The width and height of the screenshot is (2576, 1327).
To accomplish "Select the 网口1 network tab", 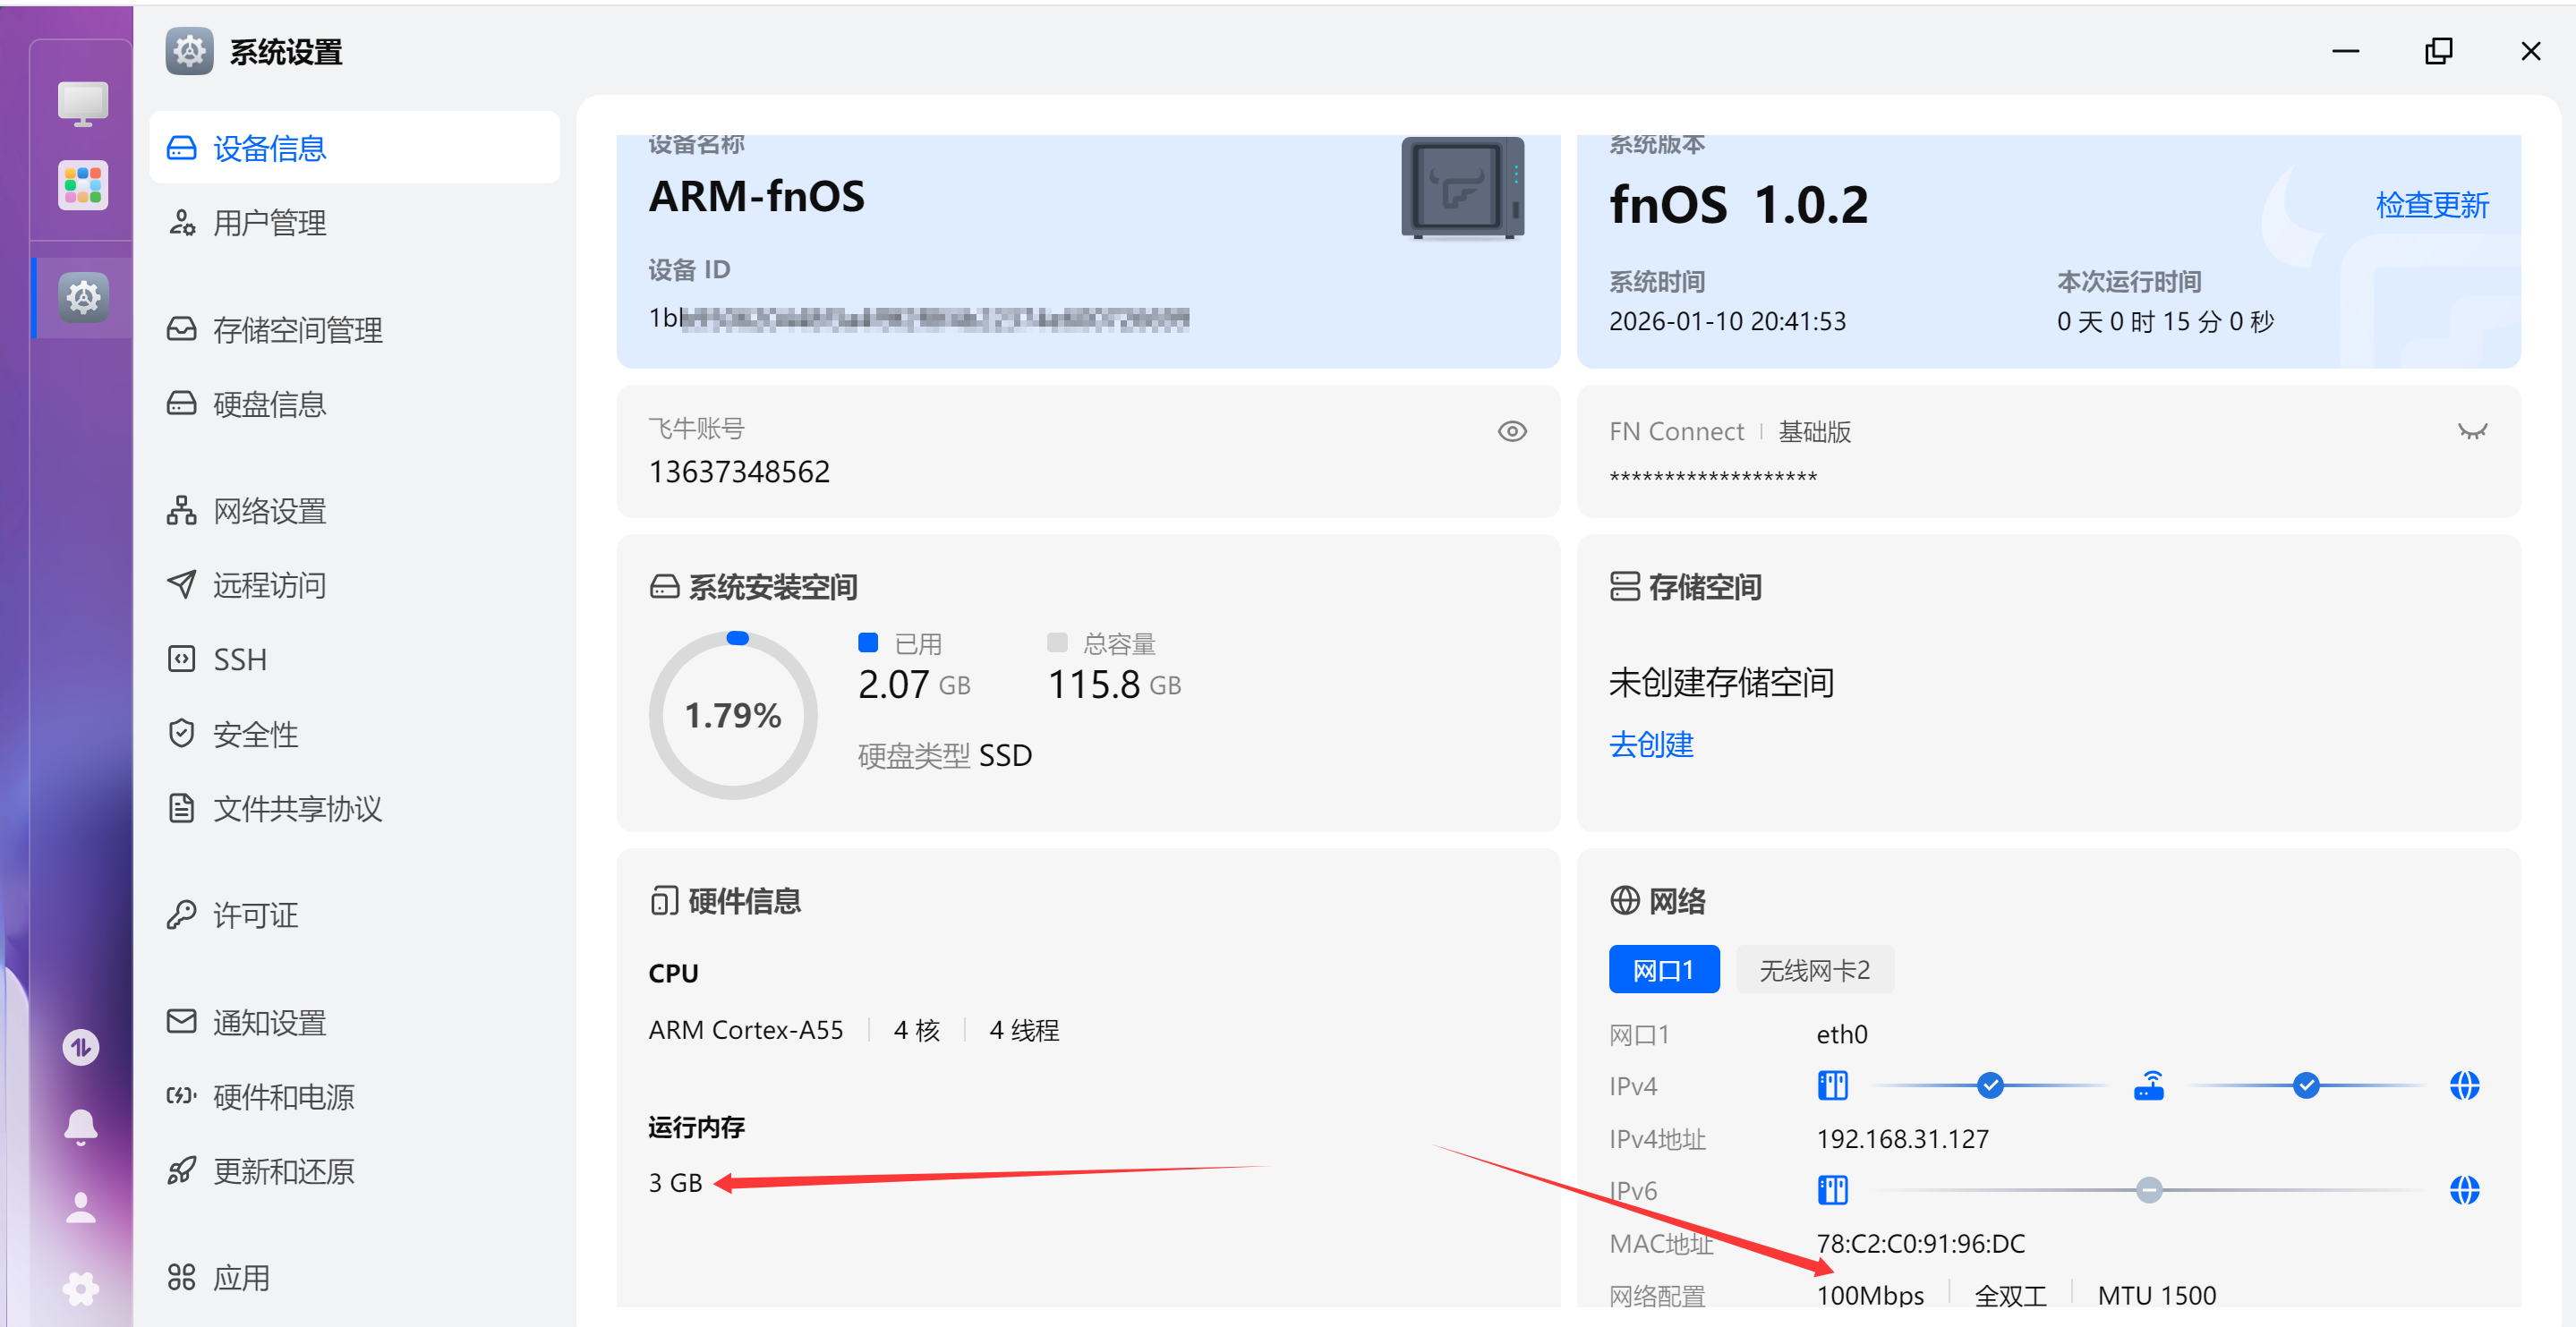I will click(x=1663, y=969).
